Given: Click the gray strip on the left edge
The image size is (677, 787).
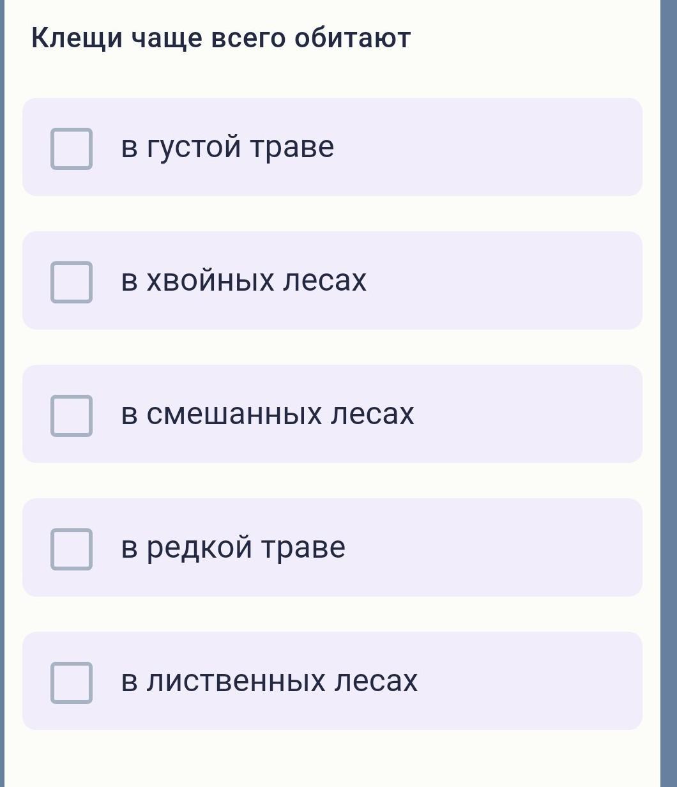Looking at the screenshot, I should (x=2, y=393).
